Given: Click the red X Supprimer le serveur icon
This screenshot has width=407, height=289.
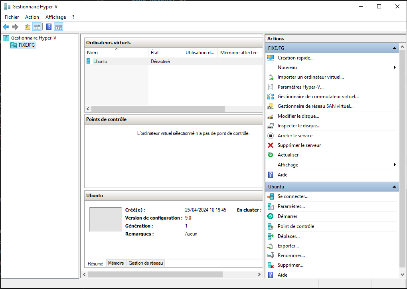Looking at the screenshot, I should pos(271,145).
